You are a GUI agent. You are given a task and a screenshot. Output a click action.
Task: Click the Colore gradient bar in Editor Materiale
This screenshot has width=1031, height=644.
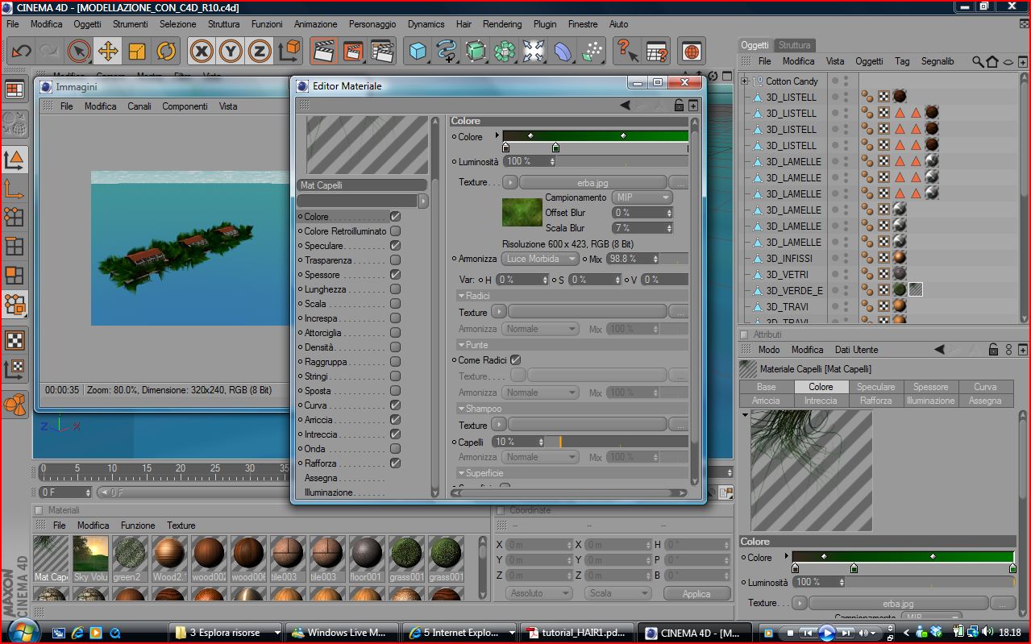click(x=595, y=136)
